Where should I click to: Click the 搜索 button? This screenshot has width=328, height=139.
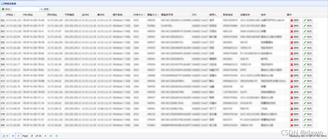tap(44, 9)
